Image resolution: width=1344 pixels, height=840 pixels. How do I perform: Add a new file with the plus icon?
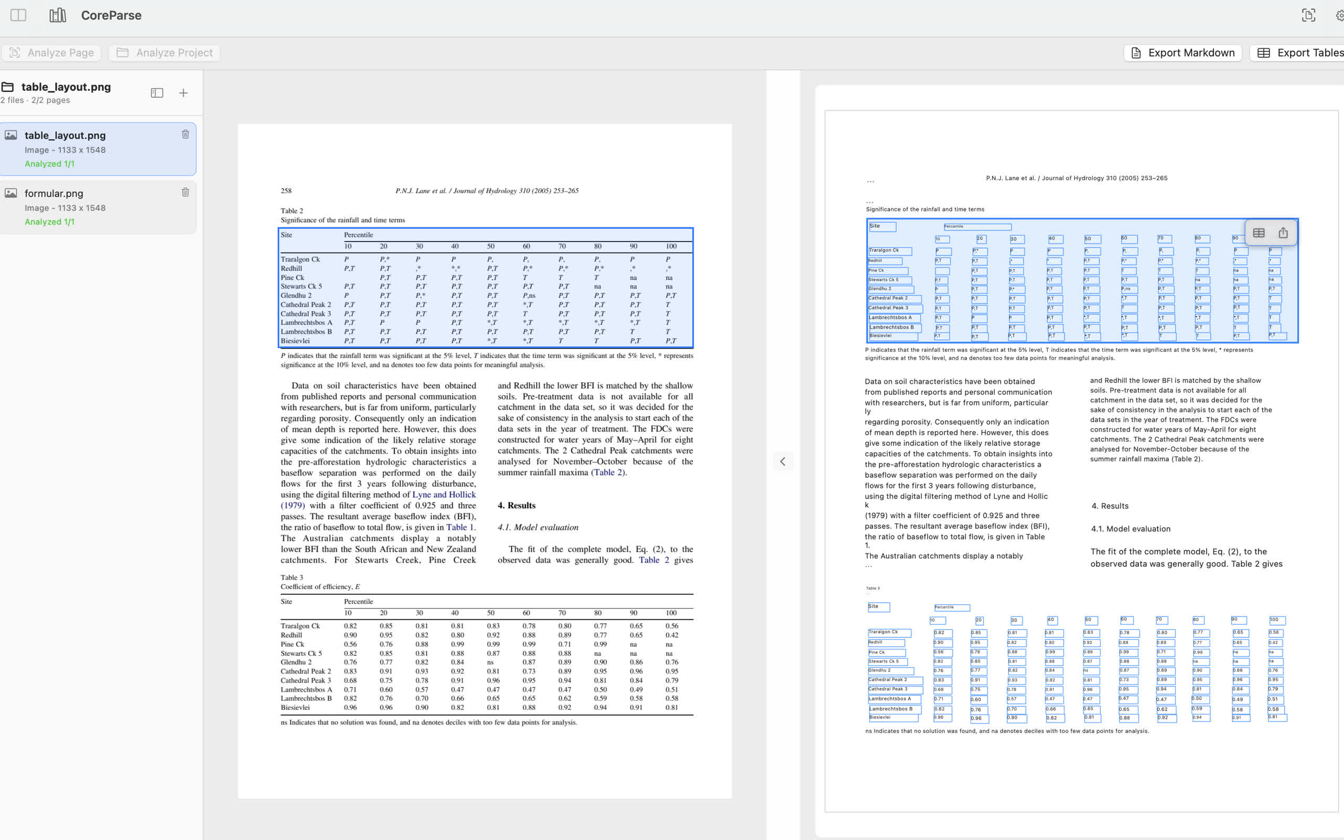(x=183, y=93)
